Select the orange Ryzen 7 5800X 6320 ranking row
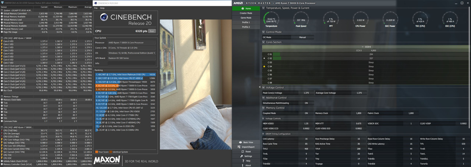 pos(125,85)
